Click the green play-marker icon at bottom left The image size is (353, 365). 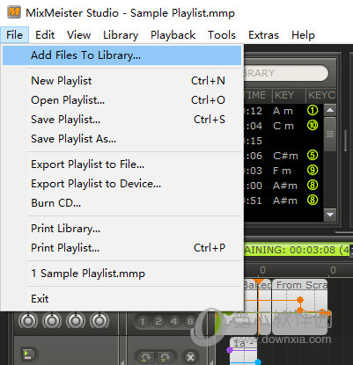pos(28,354)
